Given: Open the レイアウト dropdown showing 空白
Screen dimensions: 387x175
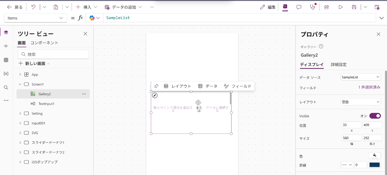Looking at the screenshot, I should pos(361,102).
